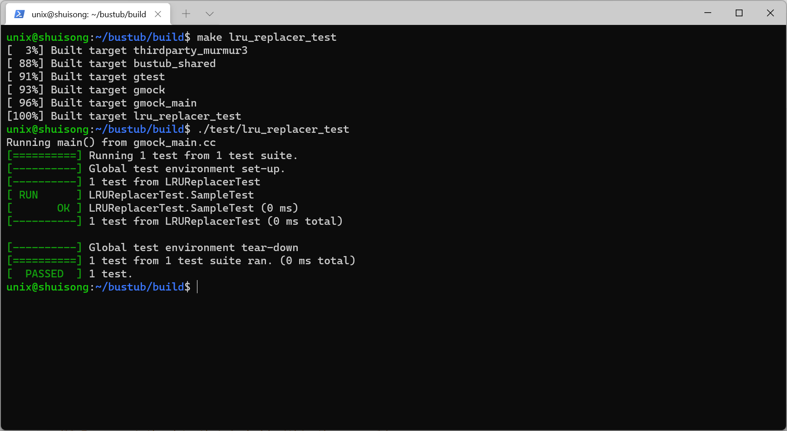The height and width of the screenshot is (431, 787).
Task: Click the ./test/lru_replacer_test command text
Action: tap(272, 130)
